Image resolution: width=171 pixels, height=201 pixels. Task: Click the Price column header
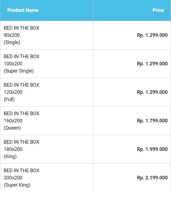click(x=158, y=10)
